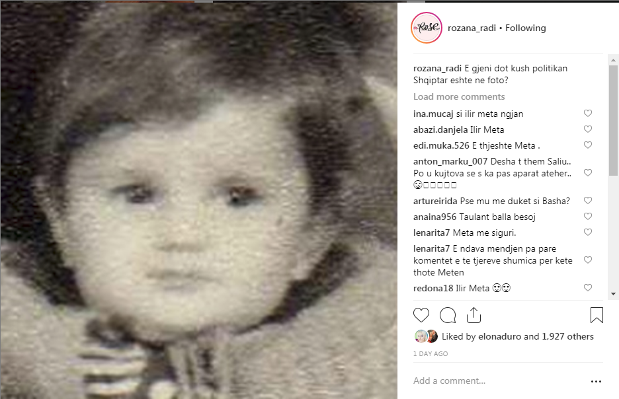Save the post with the bookmark icon

tap(597, 315)
